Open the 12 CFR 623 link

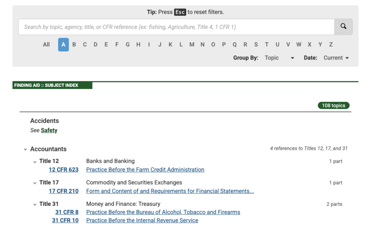(x=64, y=170)
